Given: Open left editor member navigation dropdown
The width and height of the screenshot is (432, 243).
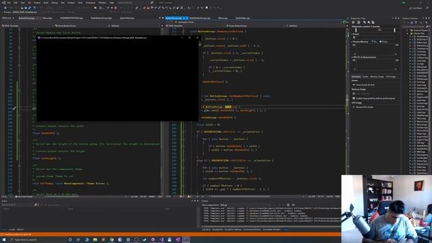Looking at the screenshot, I should tap(134, 26).
